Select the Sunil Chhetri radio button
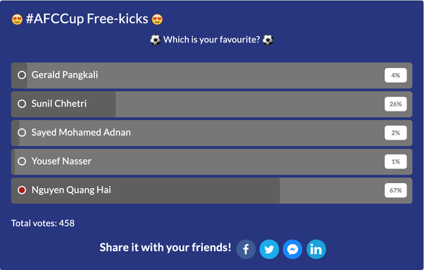This screenshot has height=270, width=424. (22, 104)
